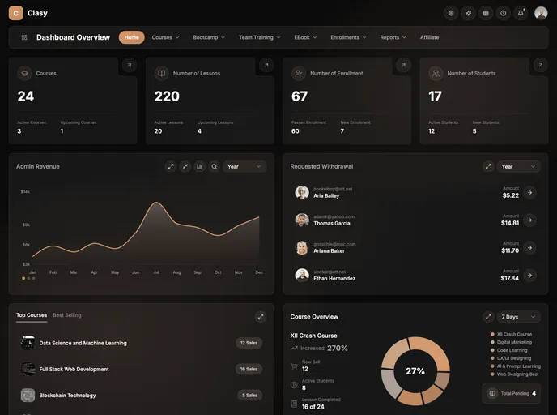Open the Courses card arrow link
The width and height of the screenshot is (557, 415).
click(130, 65)
